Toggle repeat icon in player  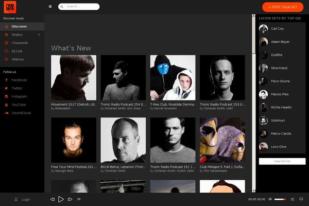[x=301, y=199]
